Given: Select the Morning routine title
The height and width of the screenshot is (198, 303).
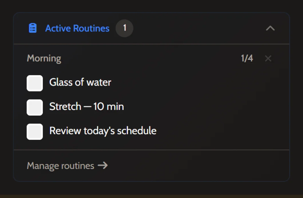Looking at the screenshot, I should tap(44, 58).
